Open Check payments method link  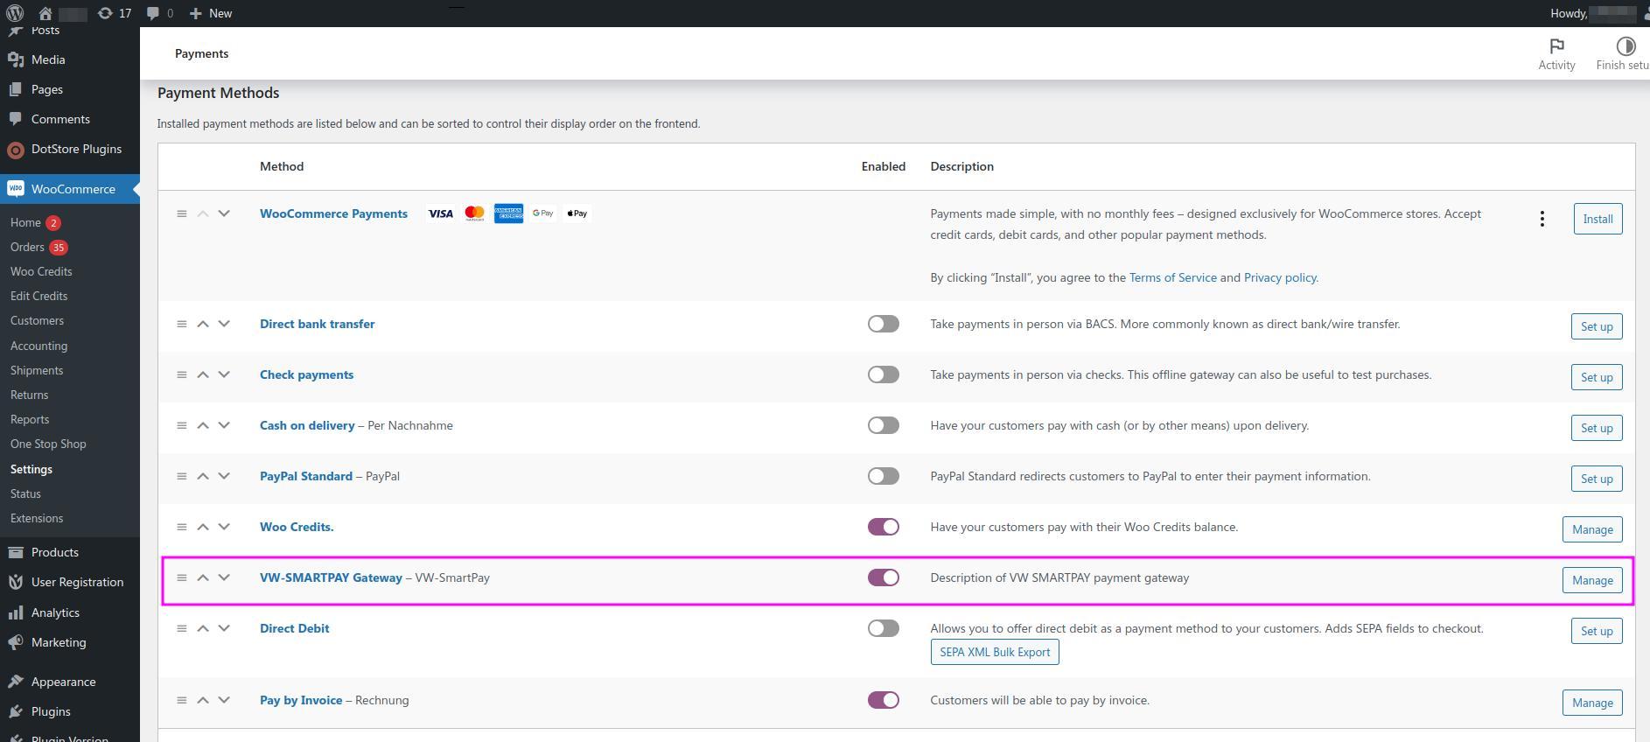pos(306,374)
